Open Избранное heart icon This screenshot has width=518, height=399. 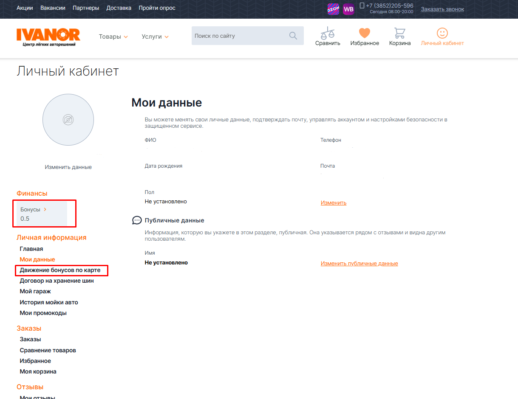[x=364, y=33]
